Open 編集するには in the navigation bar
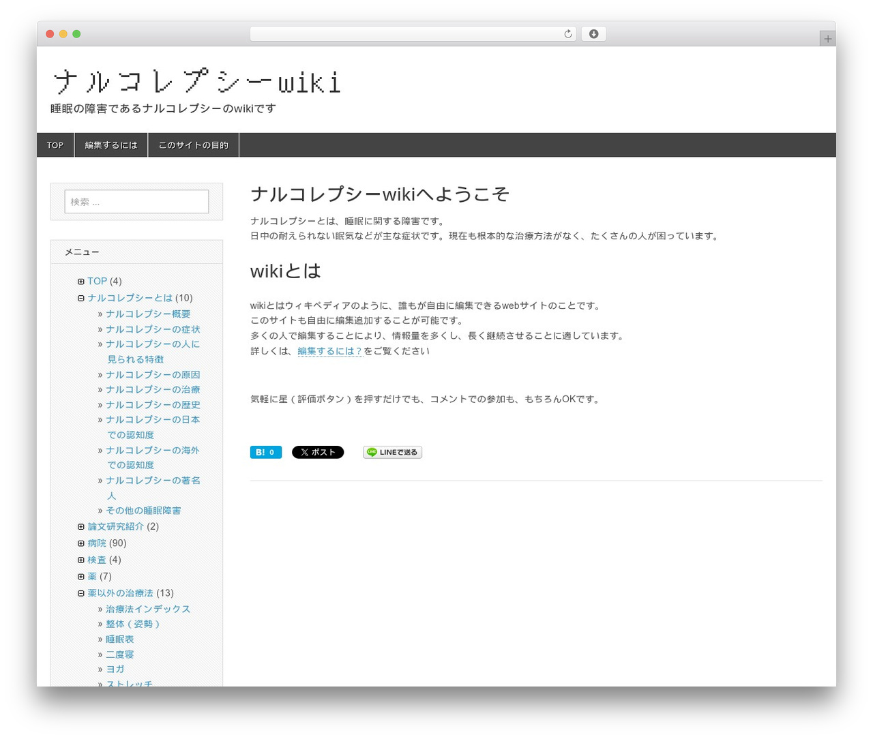873x739 pixels. click(x=111, y=145)
